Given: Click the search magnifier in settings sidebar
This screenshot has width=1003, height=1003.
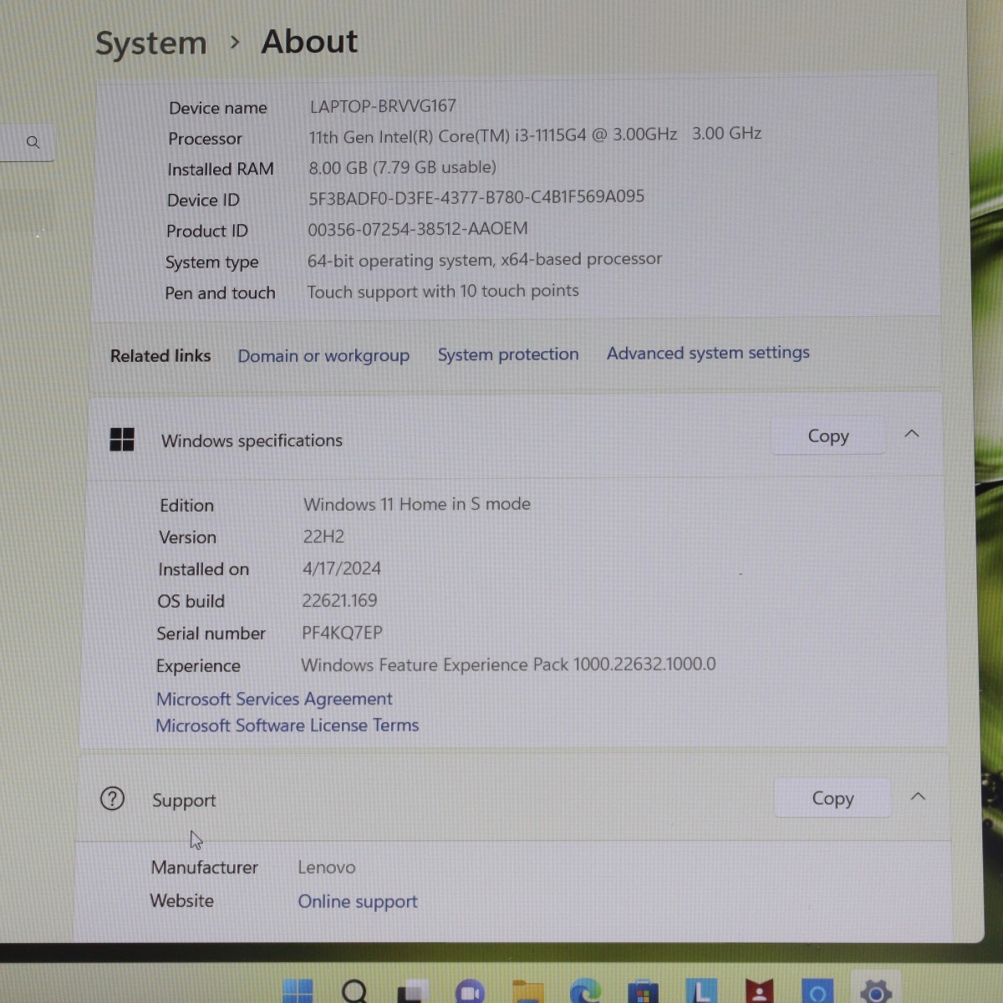Looking at the screenshot, I should point(33,142).
